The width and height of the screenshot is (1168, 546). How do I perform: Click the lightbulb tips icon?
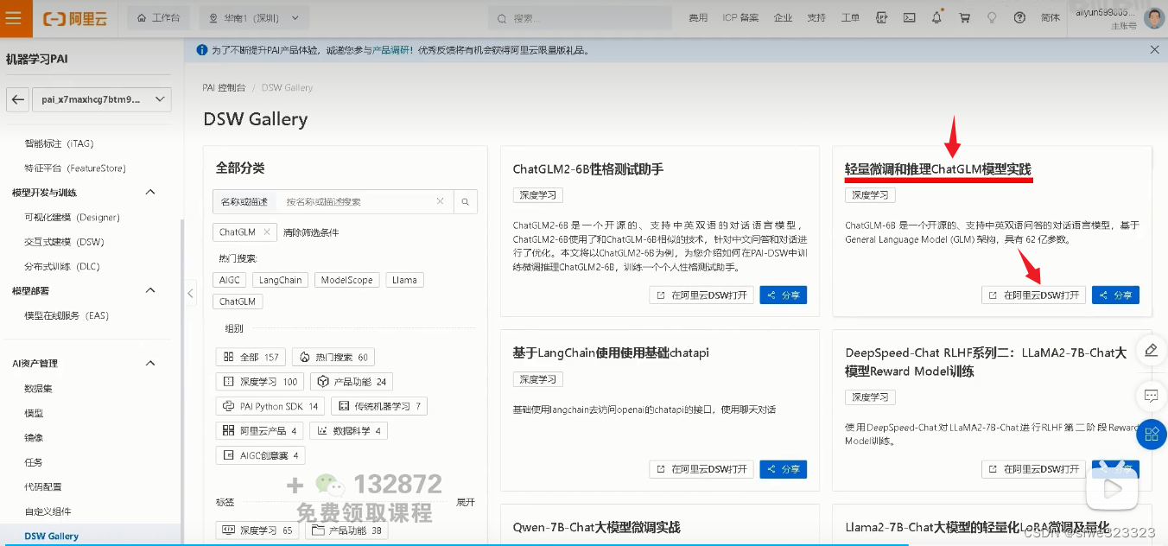(992, 17)
